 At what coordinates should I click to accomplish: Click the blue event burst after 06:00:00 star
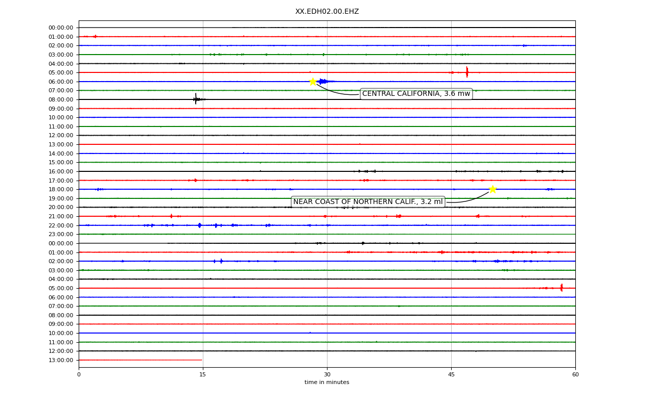pyautogui.click(x=325, y=81)
